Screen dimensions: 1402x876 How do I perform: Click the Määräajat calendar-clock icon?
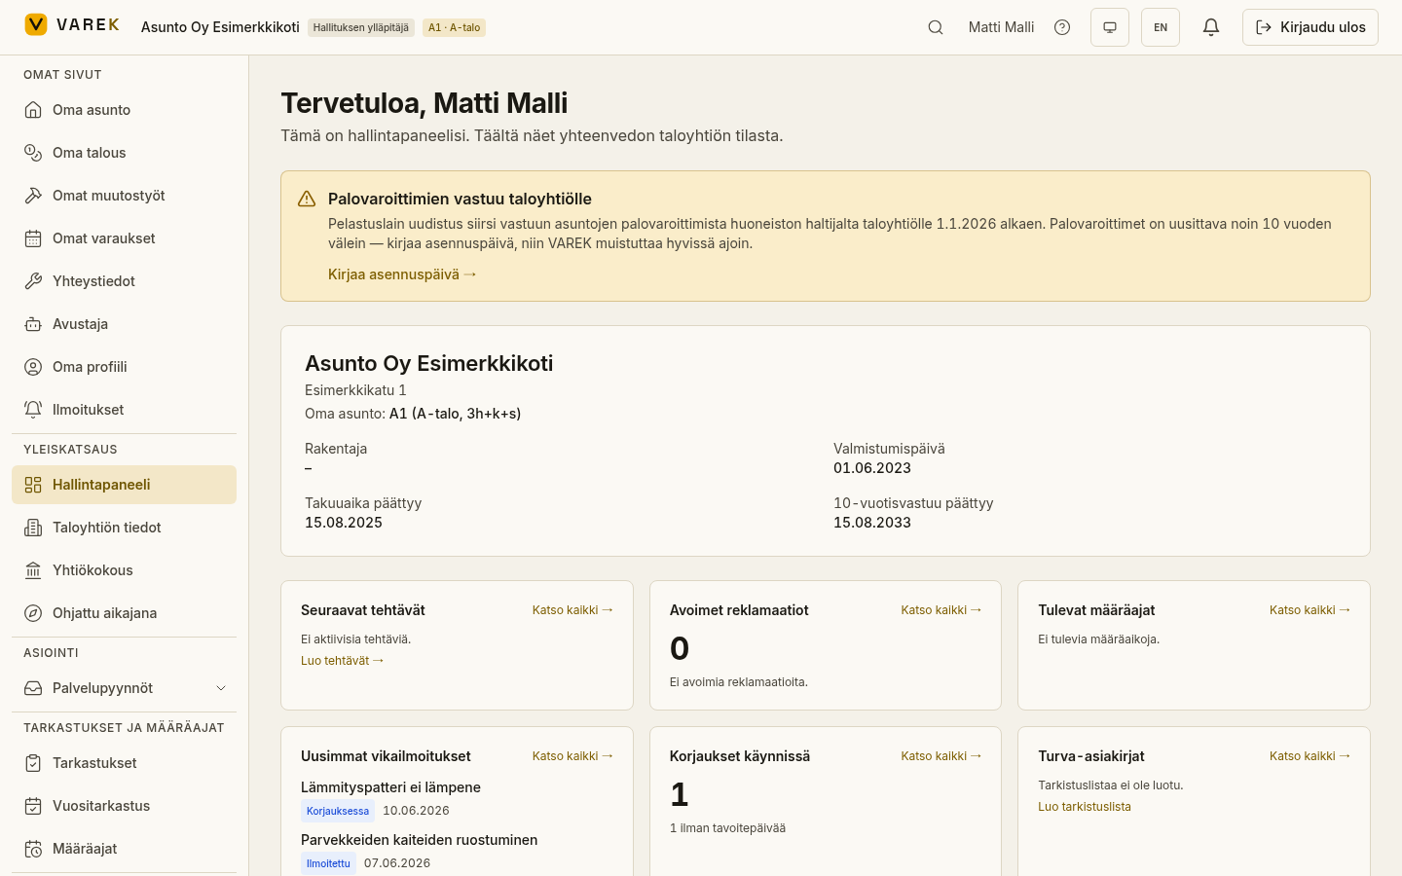pos(33,849)
